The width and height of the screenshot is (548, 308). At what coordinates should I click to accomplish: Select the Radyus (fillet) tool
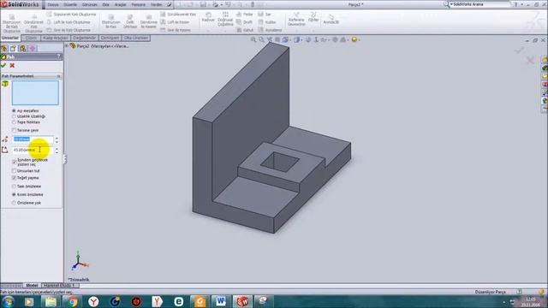pos(208,17)
